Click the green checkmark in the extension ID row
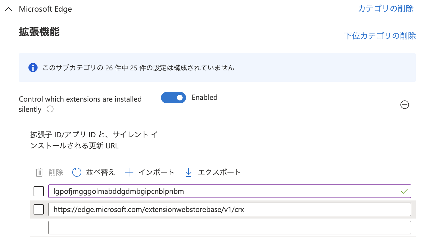Viewport: 434px width, 248px height. [404, 191]
